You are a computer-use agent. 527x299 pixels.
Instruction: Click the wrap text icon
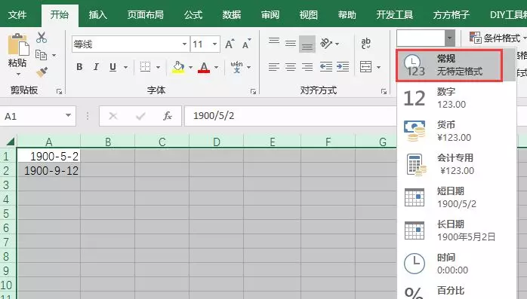click(x=365, y=44)
